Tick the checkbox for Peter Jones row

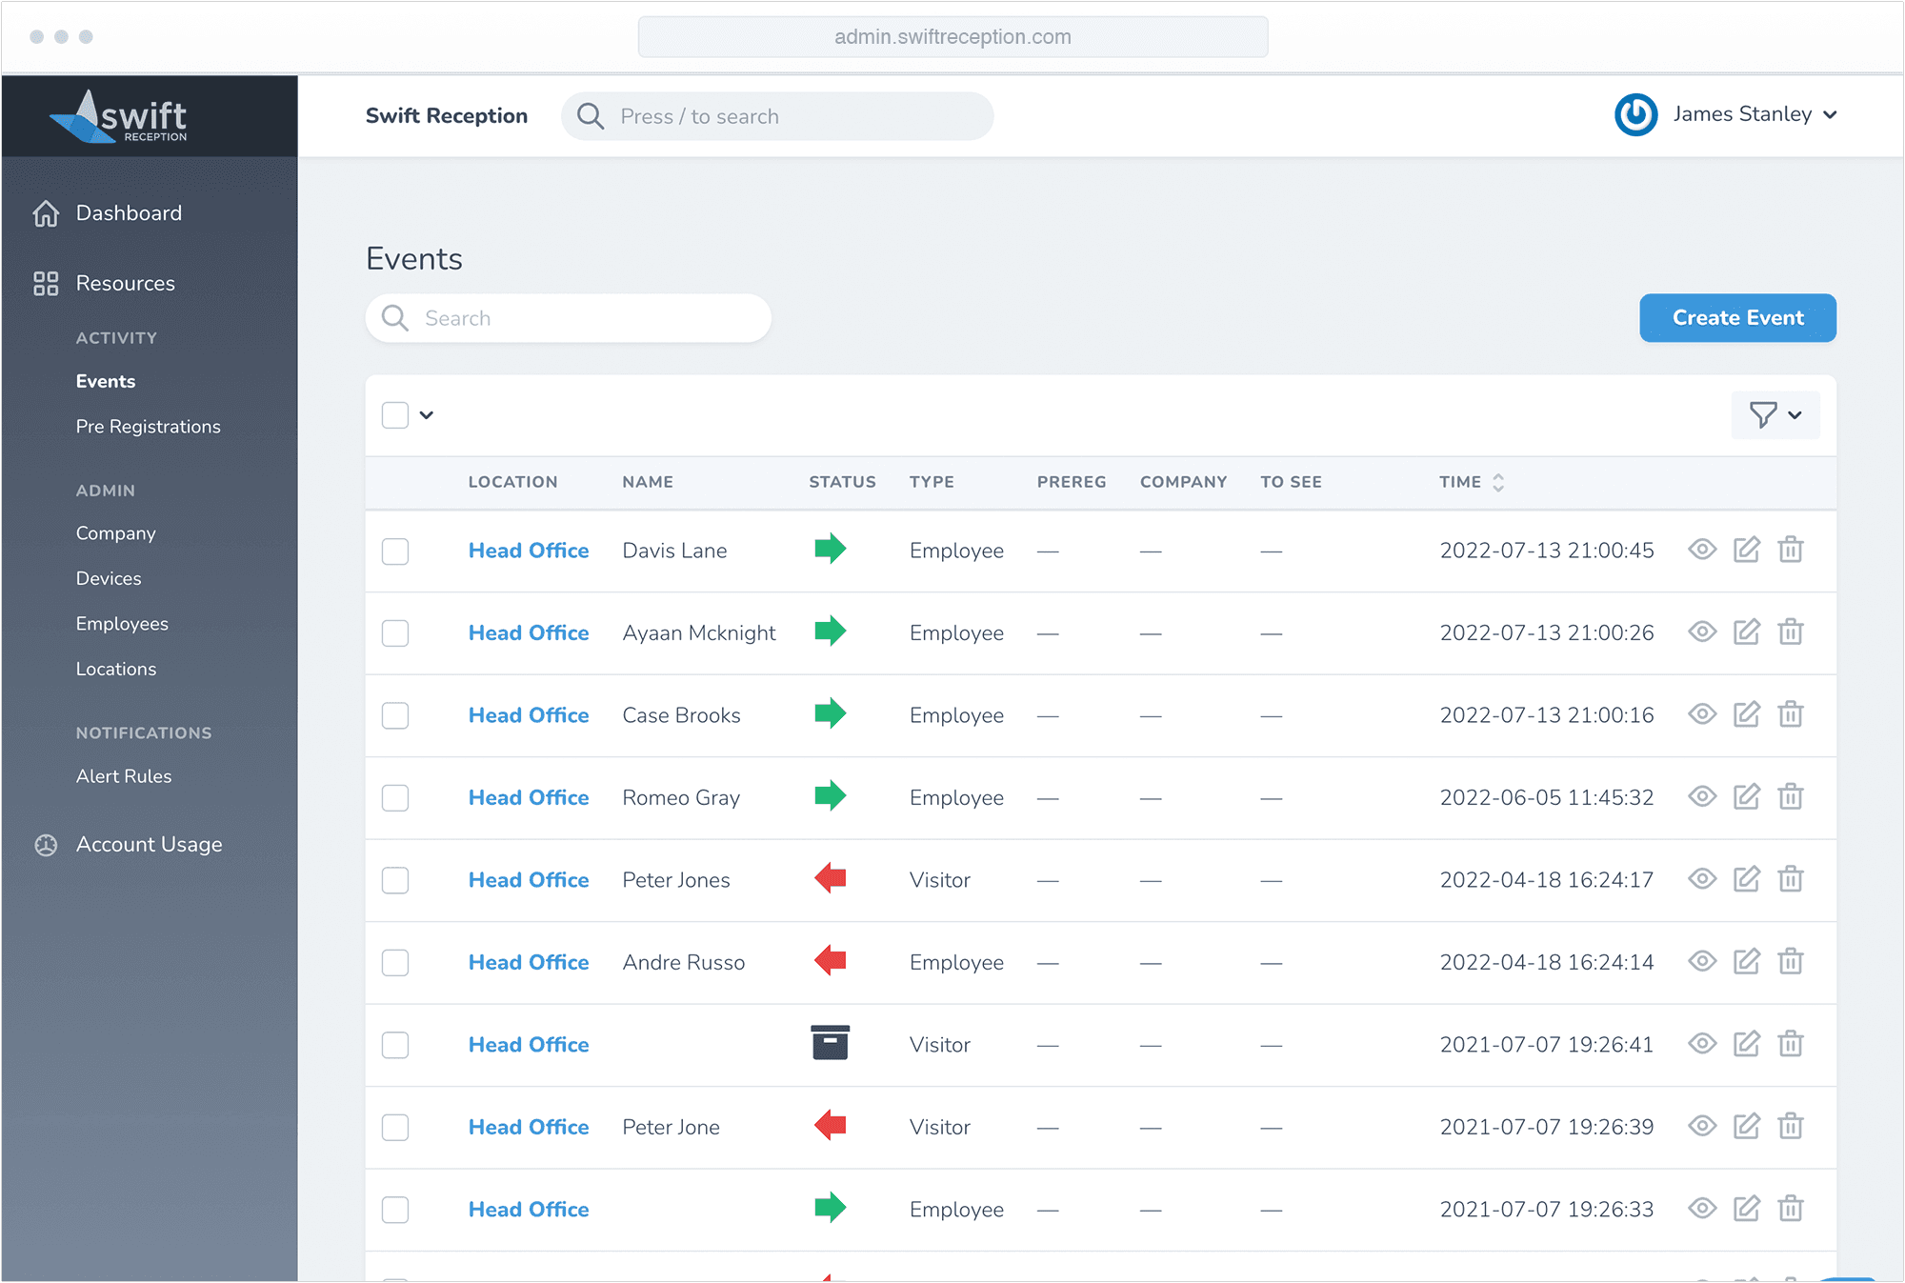pos(395,880)
